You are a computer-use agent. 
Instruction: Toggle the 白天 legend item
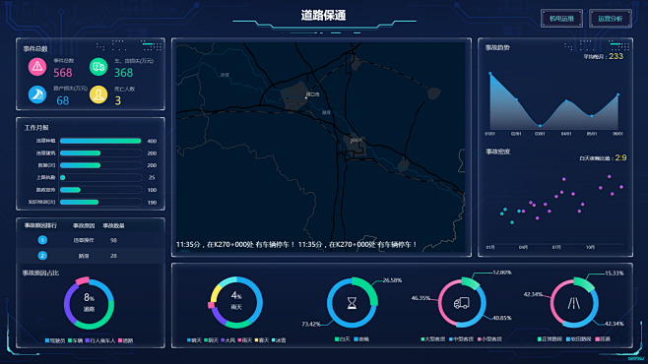point(342,339)
